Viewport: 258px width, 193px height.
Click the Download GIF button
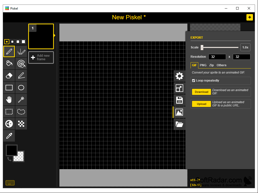[x=201, y=92]
